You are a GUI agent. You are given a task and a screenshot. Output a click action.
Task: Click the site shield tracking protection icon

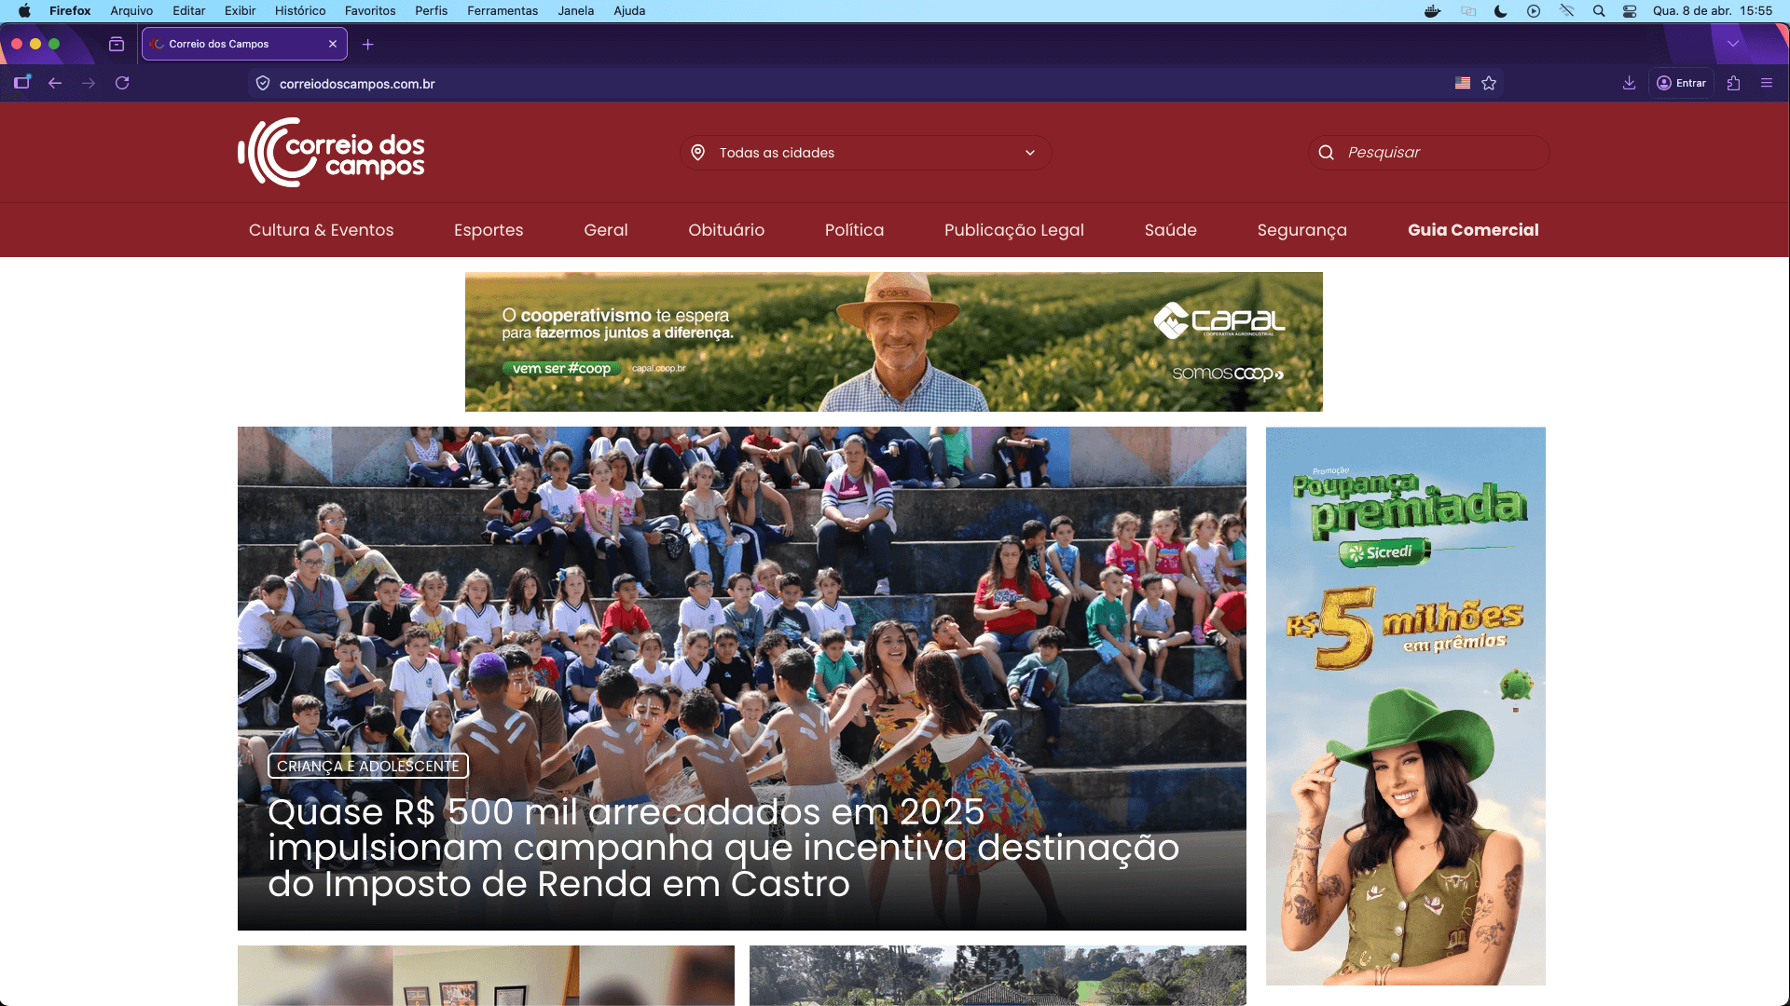click(263, 84)
